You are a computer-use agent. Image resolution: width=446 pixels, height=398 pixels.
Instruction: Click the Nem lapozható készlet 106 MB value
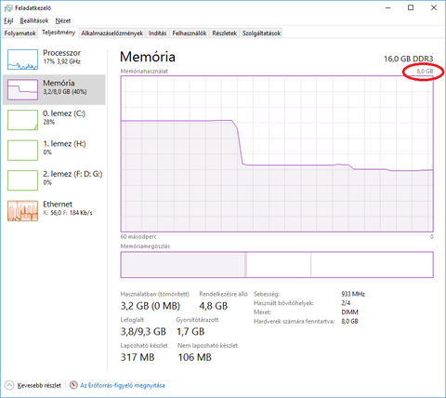(194, 357)
